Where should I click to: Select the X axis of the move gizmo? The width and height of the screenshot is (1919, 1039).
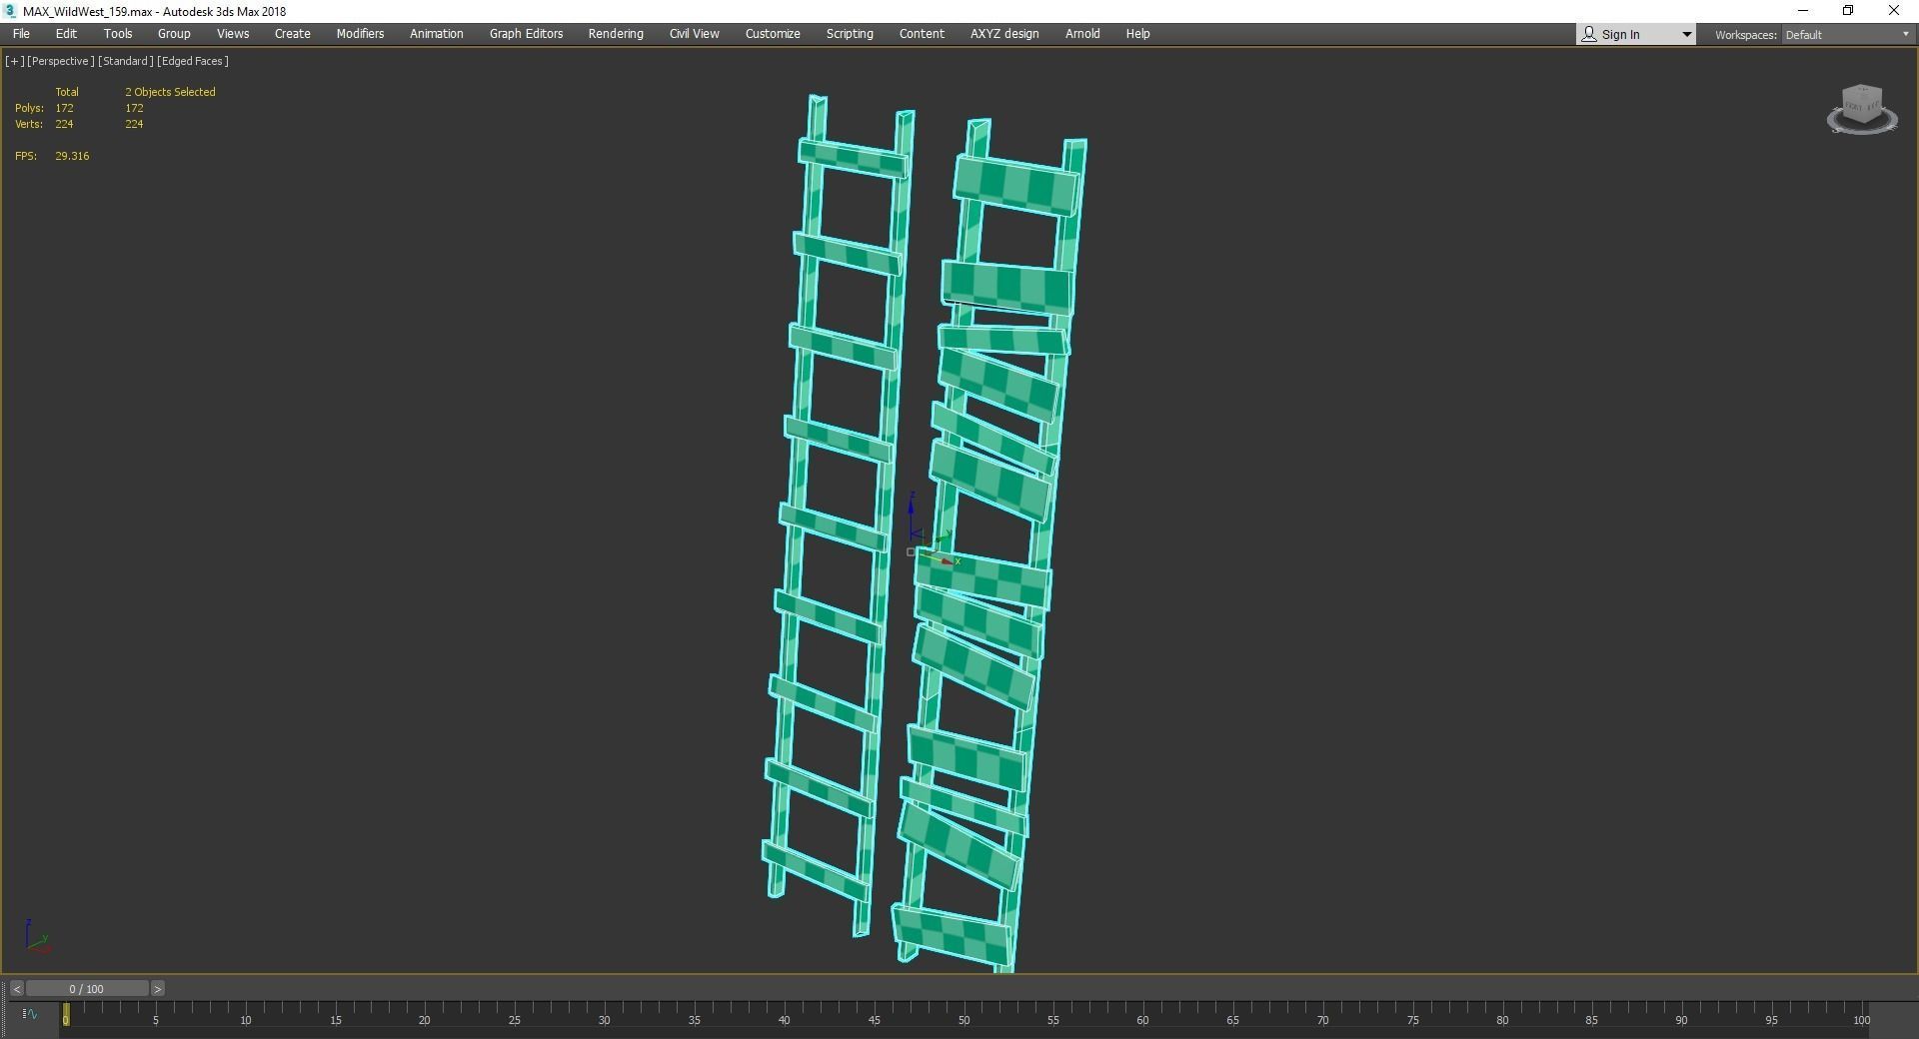tap(945, 559)
